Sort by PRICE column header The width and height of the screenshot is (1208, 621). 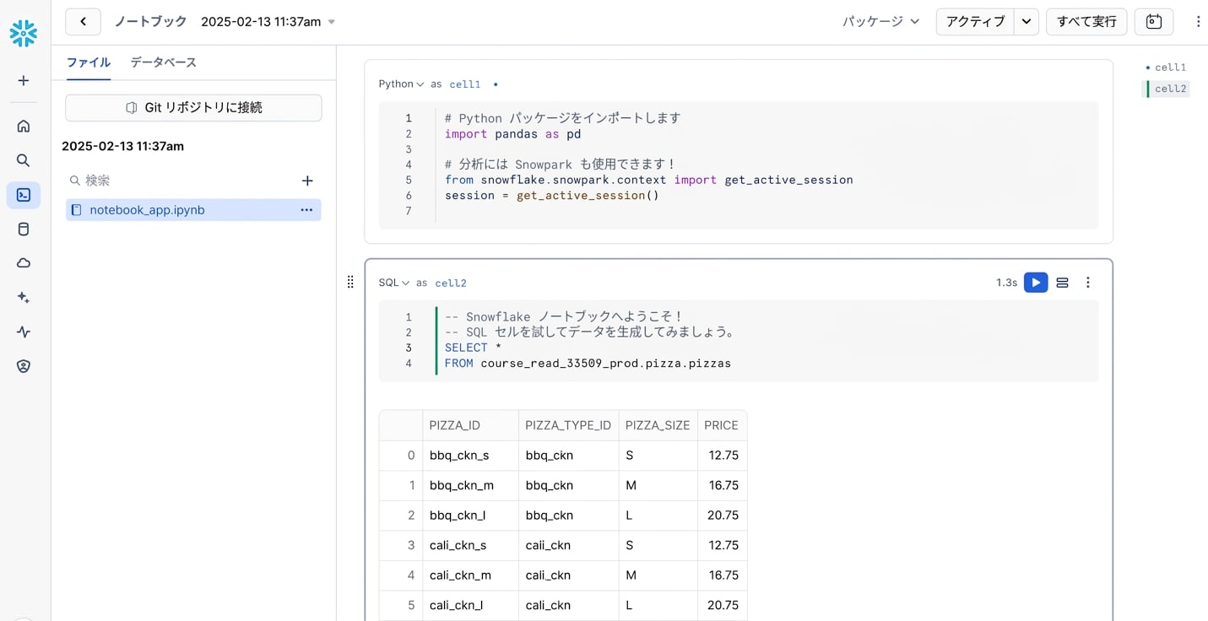721,425
